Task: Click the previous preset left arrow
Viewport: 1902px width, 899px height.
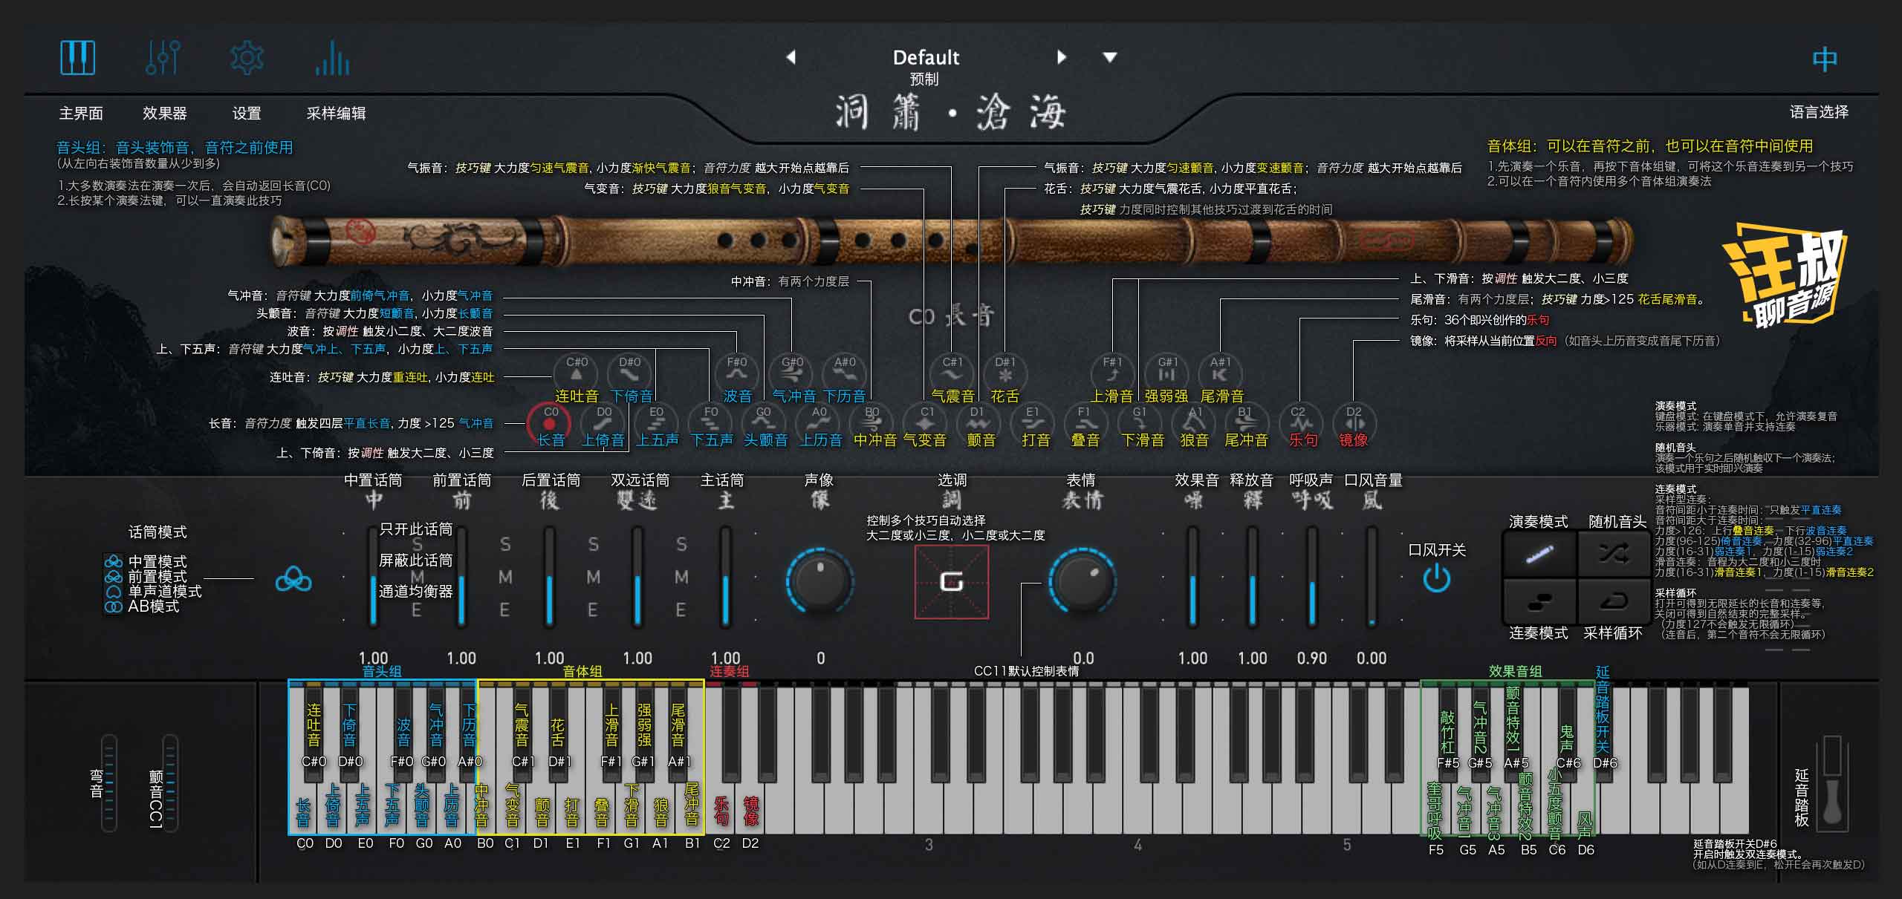Action: coord(790,57)
